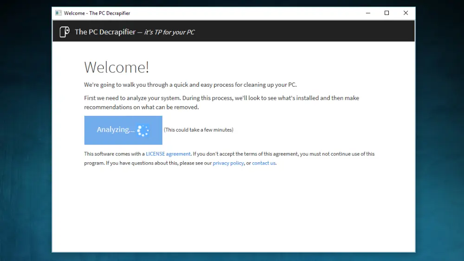This screenshot has height=261, width=464.
Task: Click 'The PC Decrapifier' header title text
Action: pos(105,32)
